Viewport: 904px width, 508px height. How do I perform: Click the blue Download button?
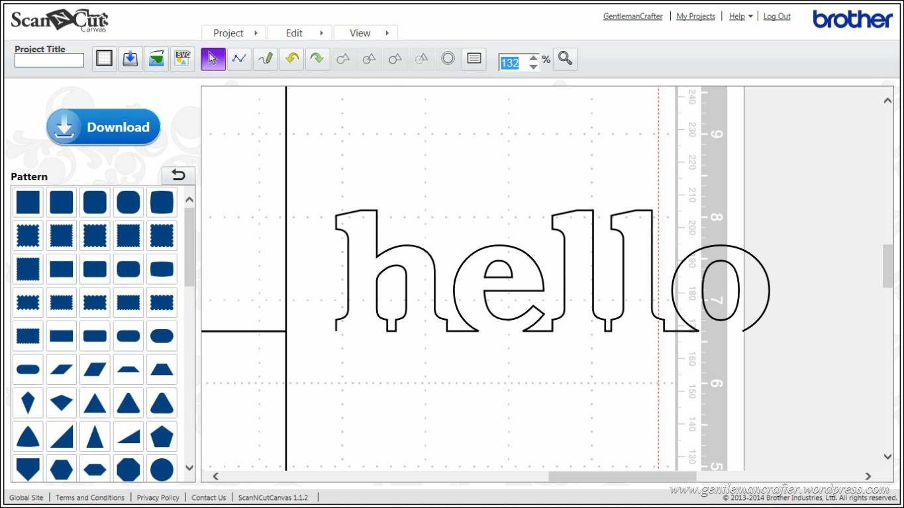[103, 127]
